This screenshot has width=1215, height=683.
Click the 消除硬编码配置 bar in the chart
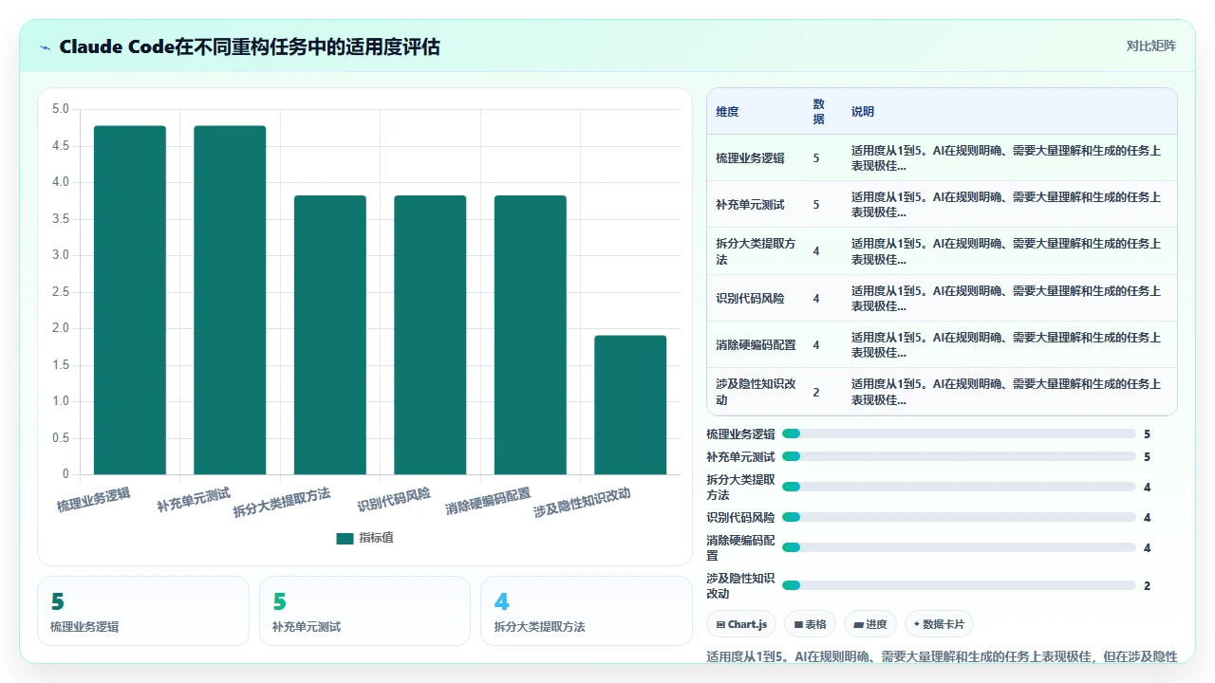[531, 335]
